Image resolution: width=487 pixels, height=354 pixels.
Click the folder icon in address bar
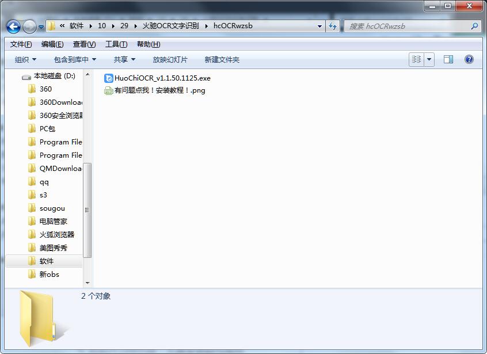[x=52, y=26]
